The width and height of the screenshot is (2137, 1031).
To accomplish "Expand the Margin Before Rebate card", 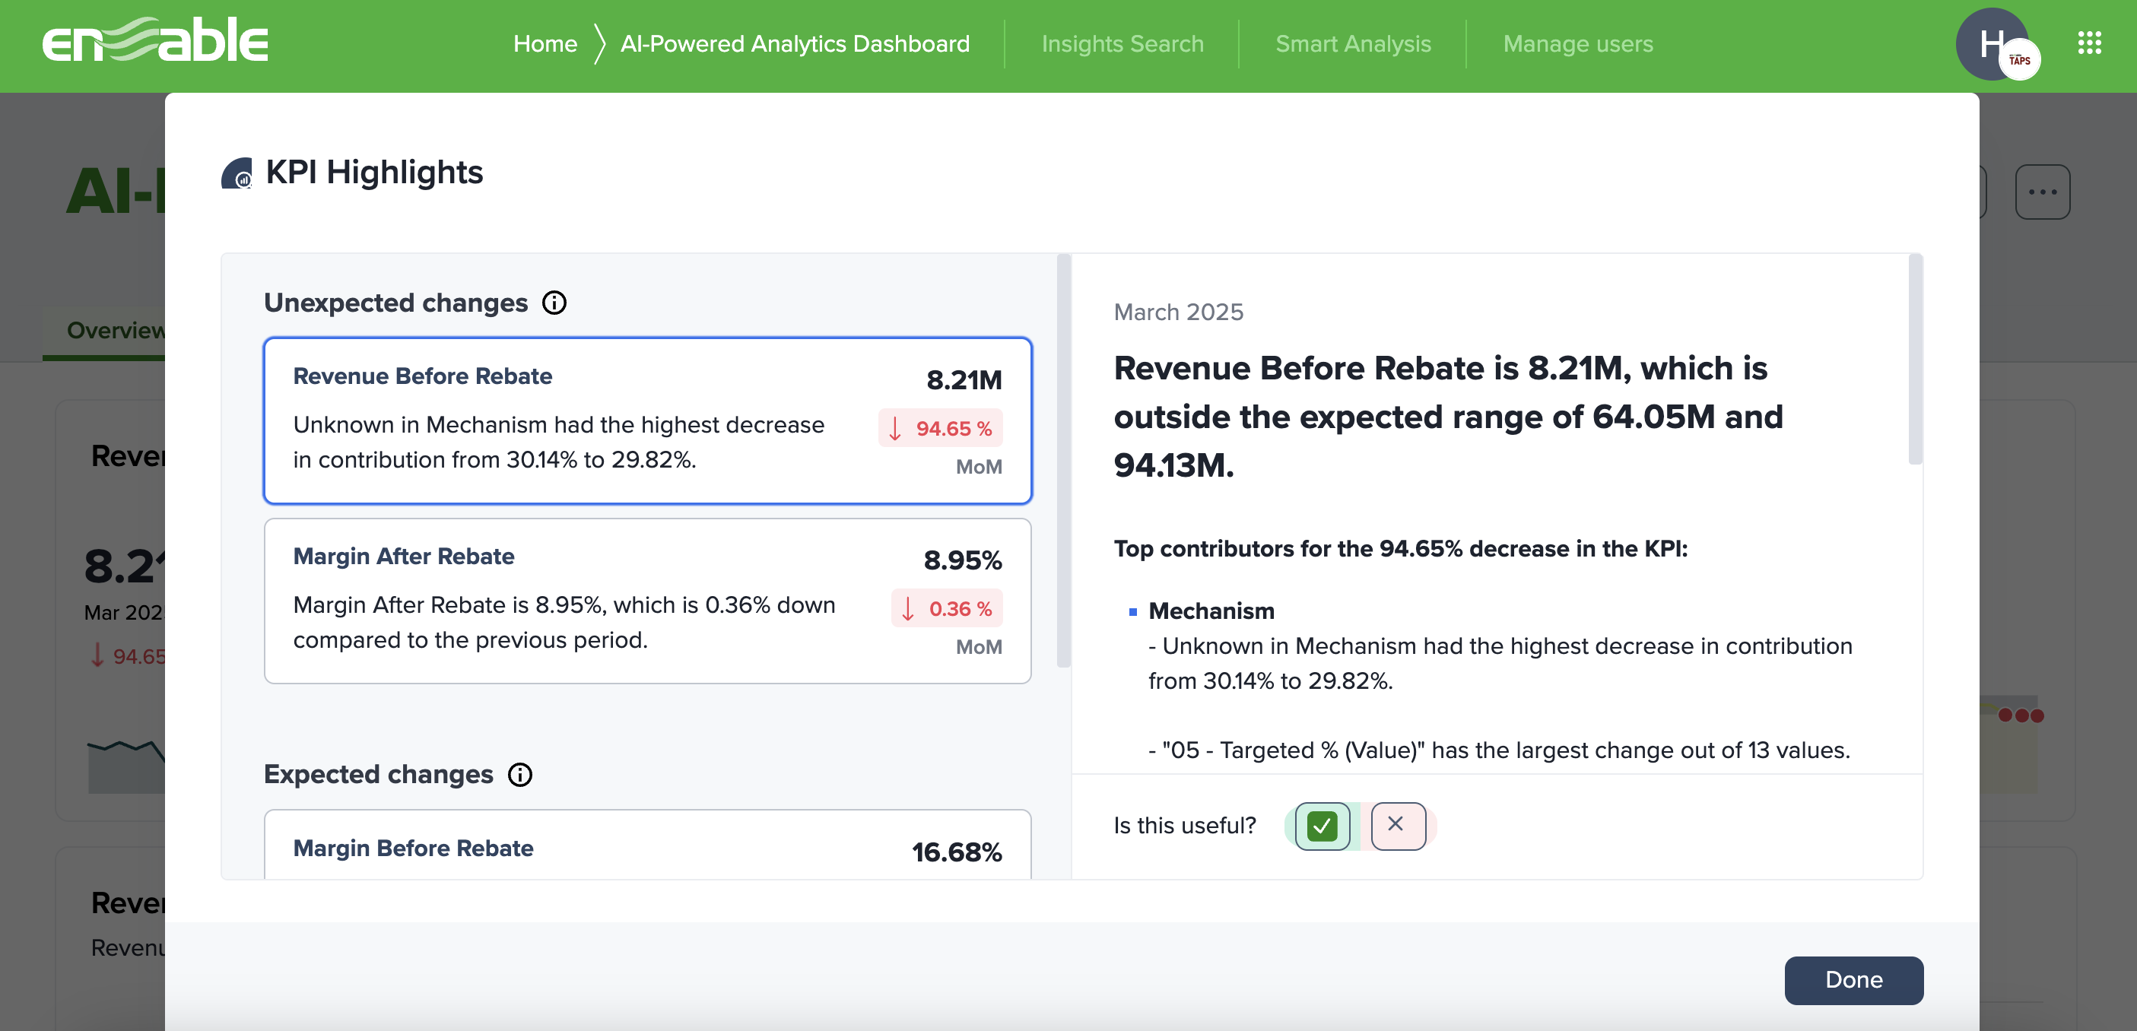I will point(647,848).
